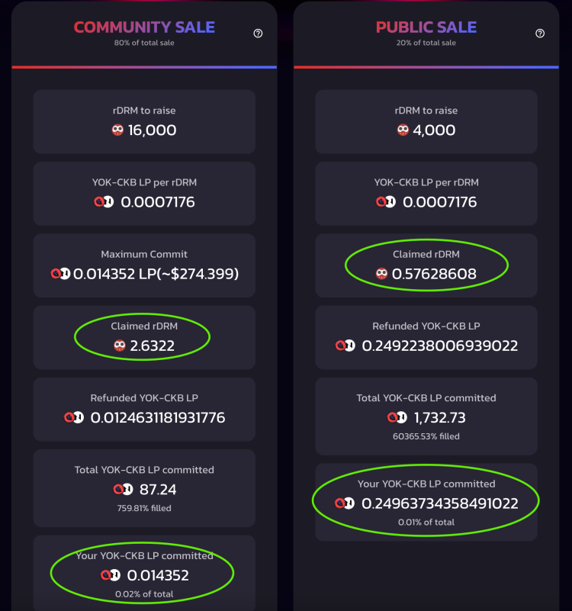The width and height of the screenshot is (572, 611).
Task: Click your committed 0.24963734358491022 LP value
Action: click(x=440, y=503)
